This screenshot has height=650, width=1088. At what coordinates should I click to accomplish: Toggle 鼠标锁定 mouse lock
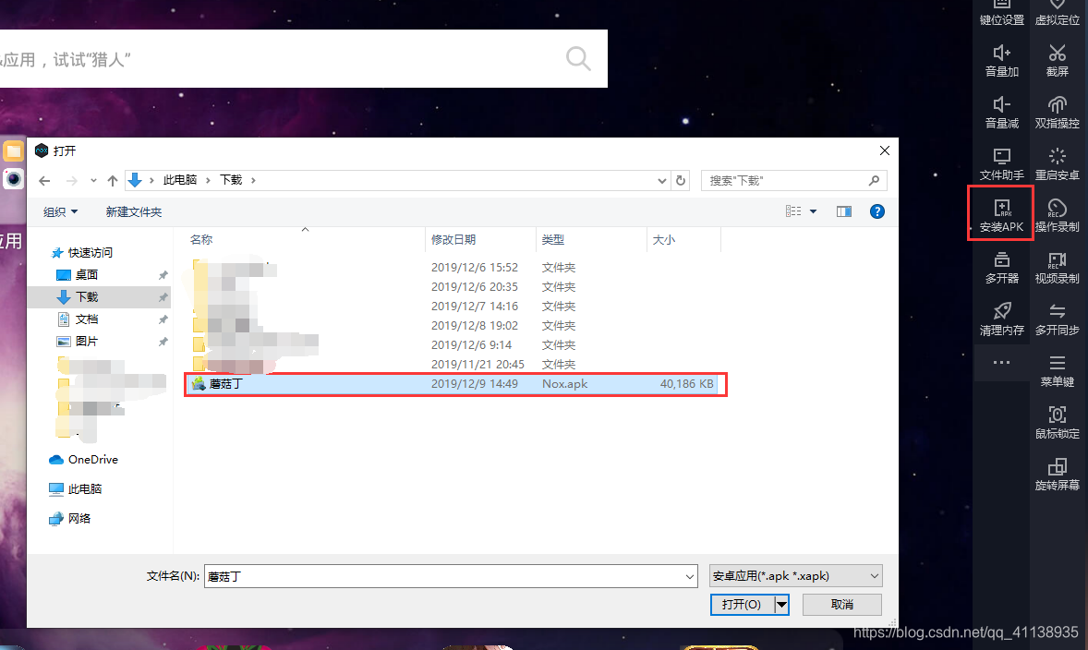[x=1057, y=423]
